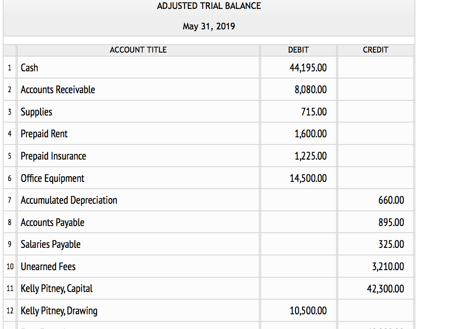
Task: Select the Cash account title cell
Action: (x=29, y=67)
